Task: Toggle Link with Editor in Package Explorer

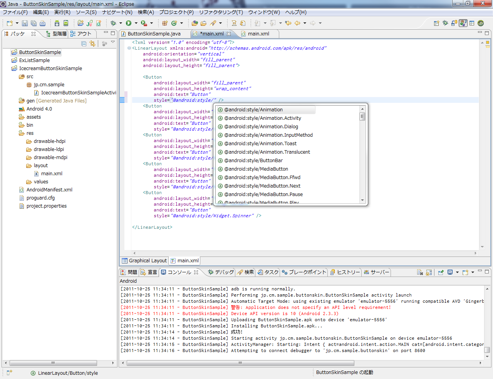Action: [x=92, y=44]
